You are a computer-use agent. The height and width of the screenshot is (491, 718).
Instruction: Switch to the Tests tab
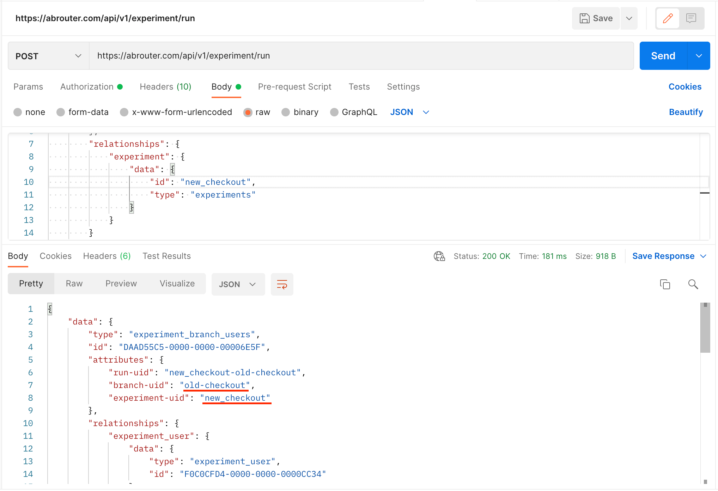point(359,87)
